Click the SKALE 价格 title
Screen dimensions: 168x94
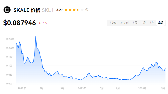pyautogui.click(x=27, y=10)
